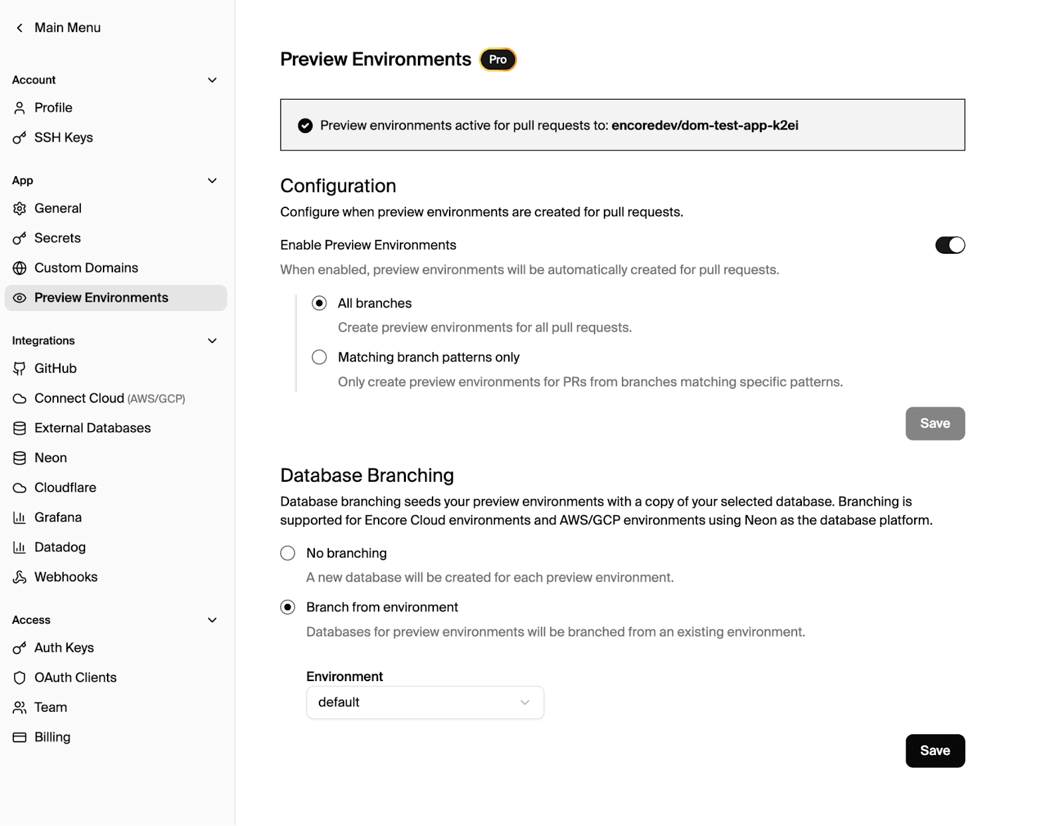This screenshot has height=826, width=1063.
Task: Click the Pro badge next to the title
Action: tap(498, 60)
